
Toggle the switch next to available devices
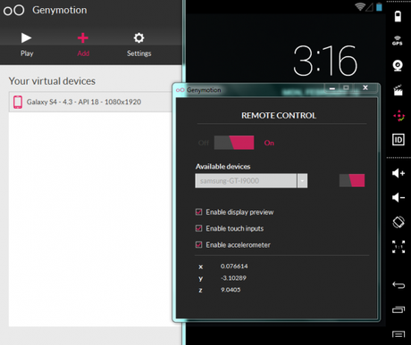pyautogui.click(x=352, y=180)
